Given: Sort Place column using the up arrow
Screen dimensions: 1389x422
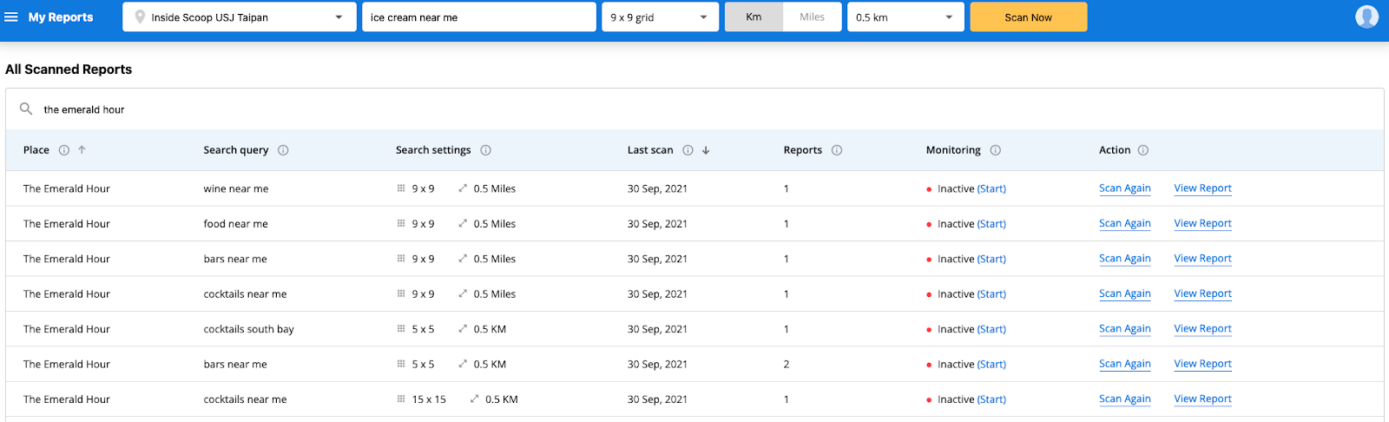Looking at the screenshot, I should pos(82,150).
